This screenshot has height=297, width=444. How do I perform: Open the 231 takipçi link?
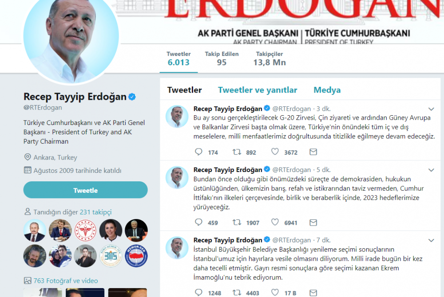96,212
